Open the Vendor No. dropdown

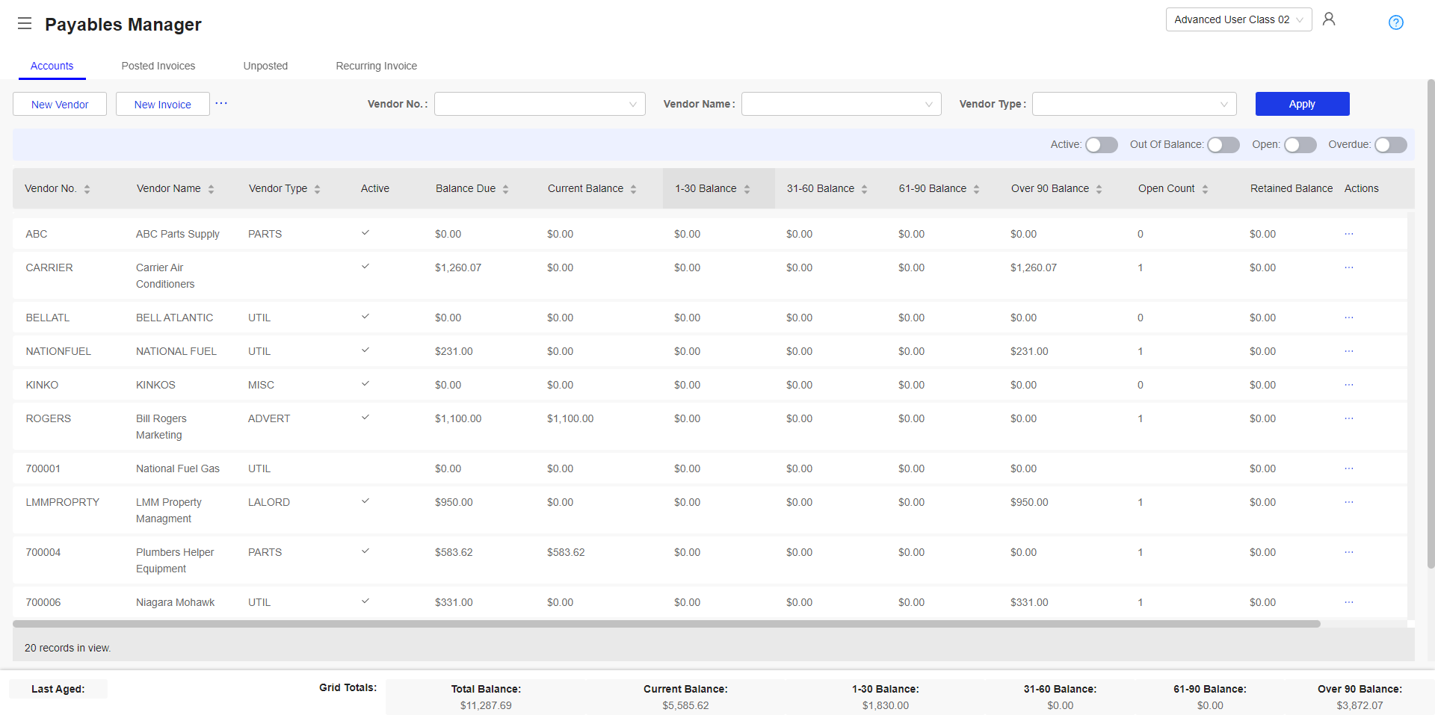(x=540, y=104)
